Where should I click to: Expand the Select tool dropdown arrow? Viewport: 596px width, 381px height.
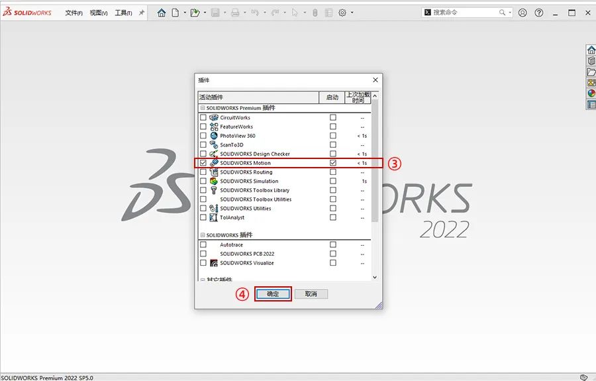coord(305,13)
